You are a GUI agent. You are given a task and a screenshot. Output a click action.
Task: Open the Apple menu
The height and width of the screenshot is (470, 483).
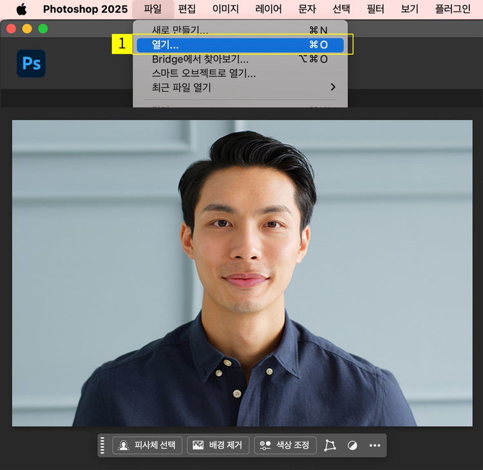pos(21,9)
